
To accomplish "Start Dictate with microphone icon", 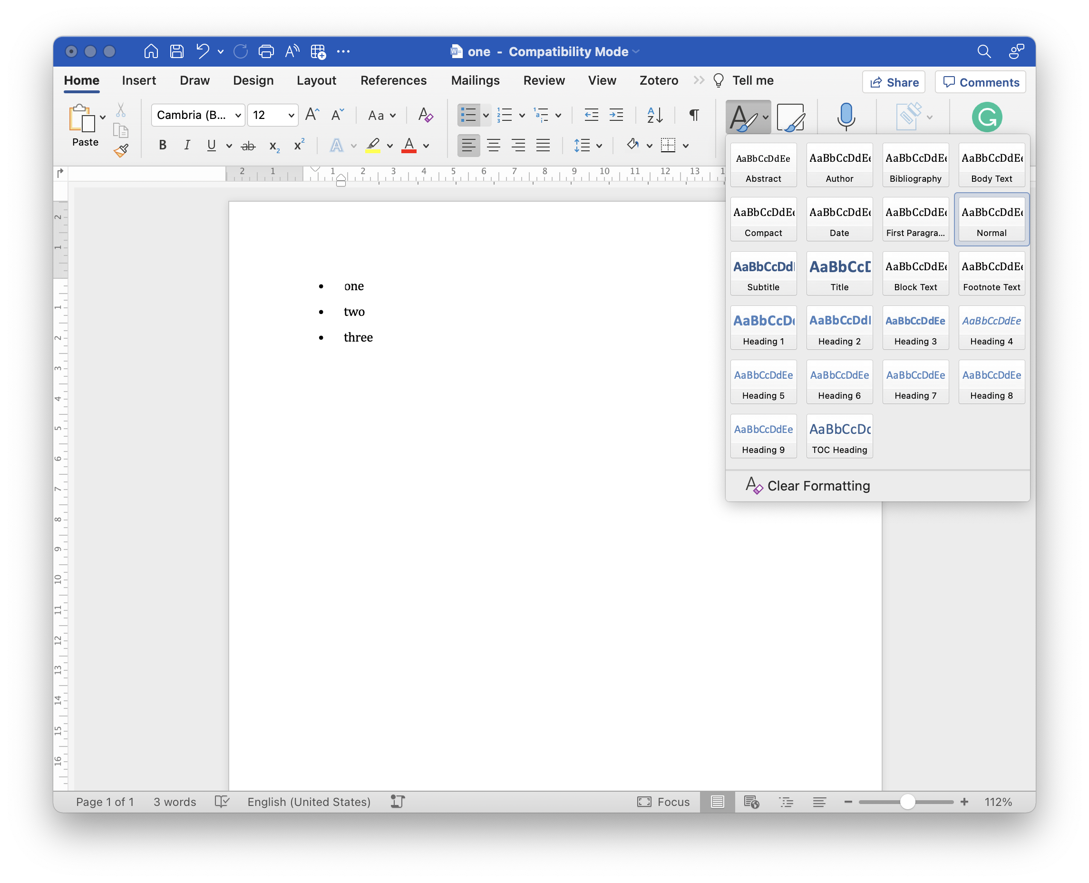I will pyautogui.click(x=846, y=117).
